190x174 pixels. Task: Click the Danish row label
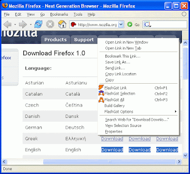pyautogui.click(x=32, y=116)
